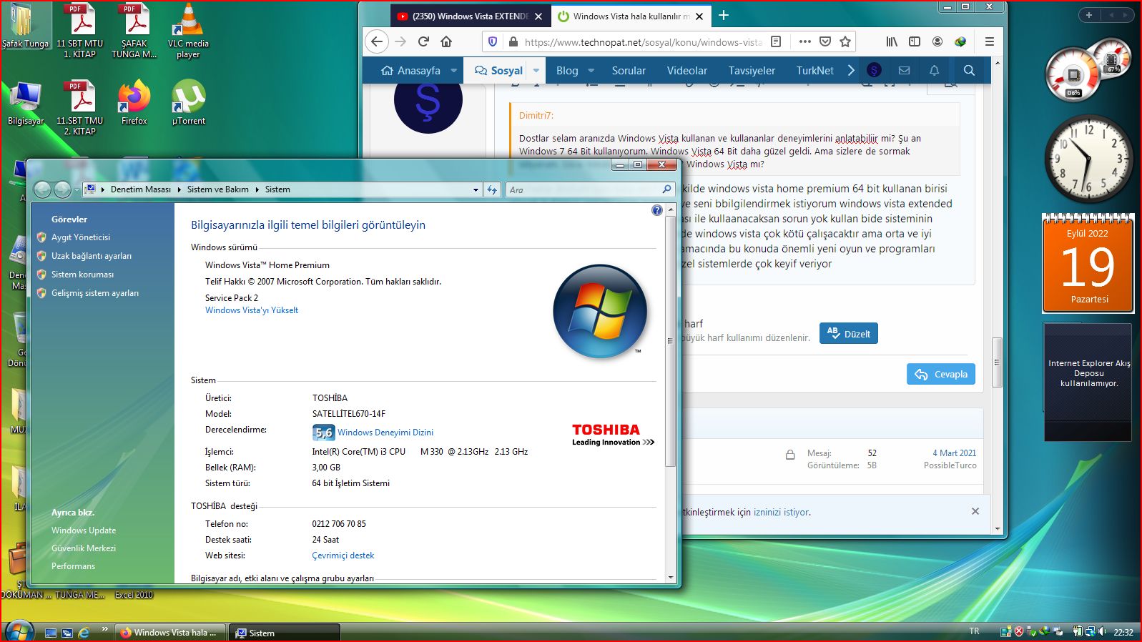
Task: Select the Bilgisayar desktop icon
Action: point(26,104)
